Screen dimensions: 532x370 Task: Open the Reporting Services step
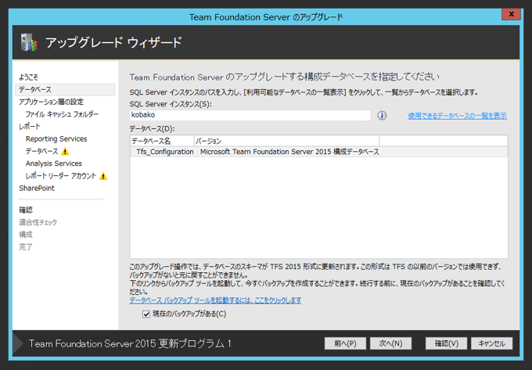point(56,138)
